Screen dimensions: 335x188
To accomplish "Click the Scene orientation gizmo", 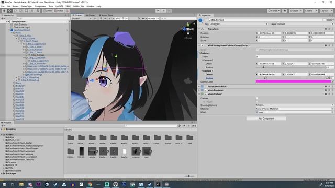I will (188, 29).
